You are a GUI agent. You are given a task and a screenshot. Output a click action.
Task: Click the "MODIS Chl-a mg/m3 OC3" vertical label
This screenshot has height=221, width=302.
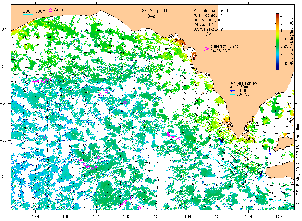[x=291, y=42]
